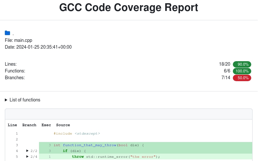The image size is (258, 161).
Task: Click the Exec column header
Action: 46,125
